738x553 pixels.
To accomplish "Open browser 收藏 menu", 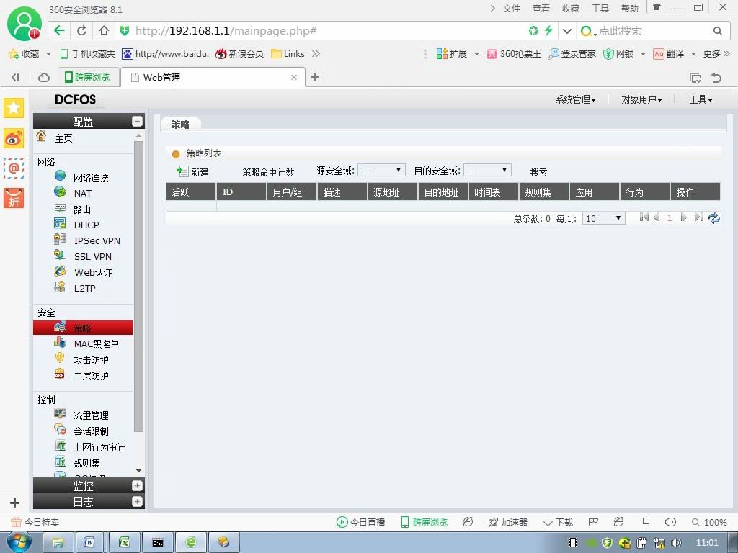I will point(571,9).
